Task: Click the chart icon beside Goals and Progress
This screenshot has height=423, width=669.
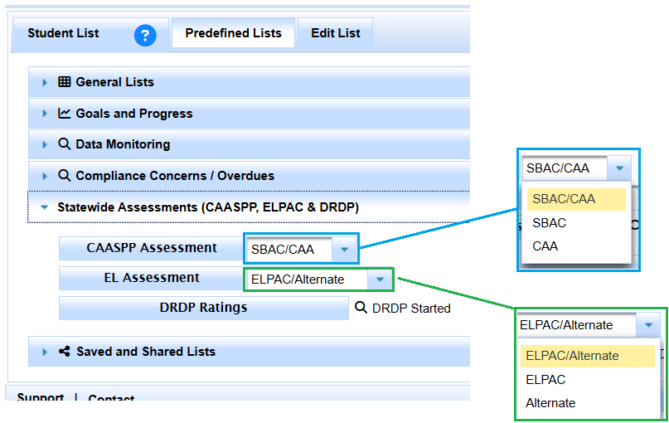Action: click(x=65, y=113)
